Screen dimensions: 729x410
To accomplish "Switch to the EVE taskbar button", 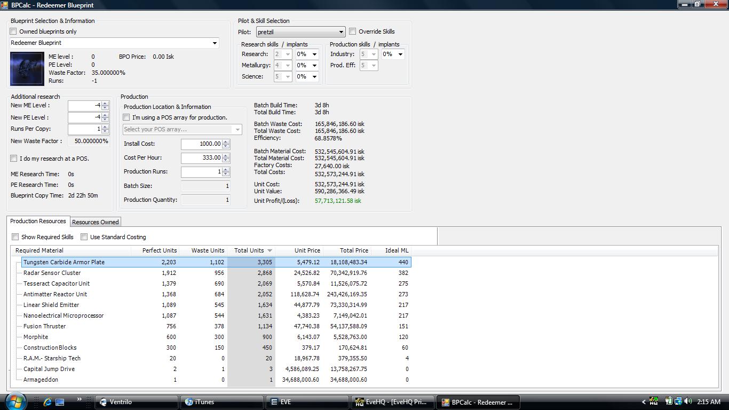I will [x=307, y=402].
